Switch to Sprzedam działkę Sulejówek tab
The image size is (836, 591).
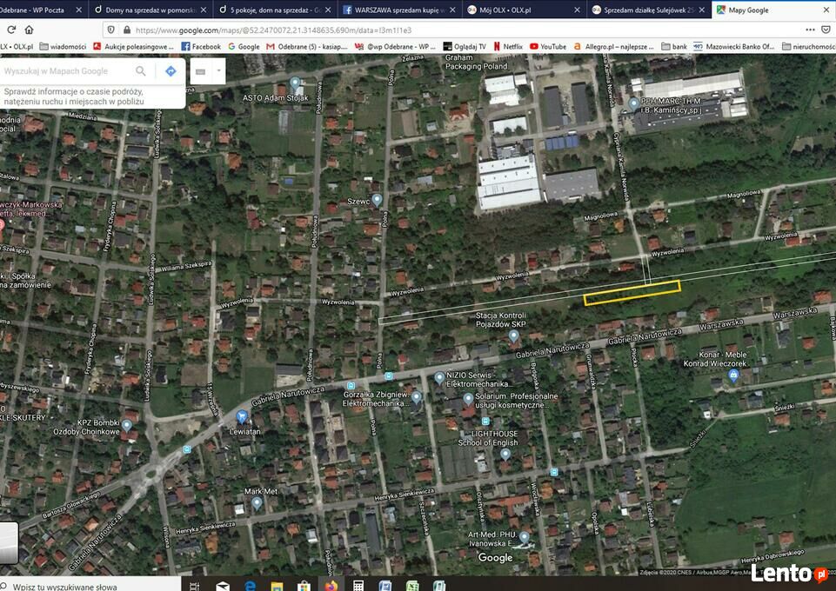(x=648, y=10)
